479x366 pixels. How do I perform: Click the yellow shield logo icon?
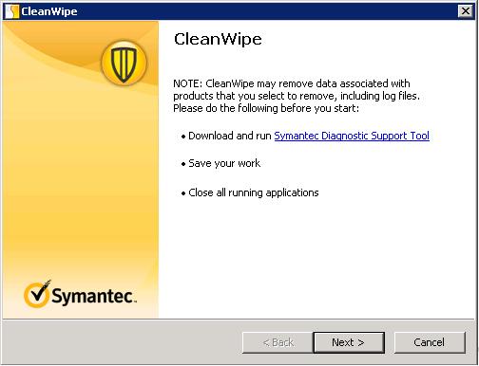click(124, 63)
